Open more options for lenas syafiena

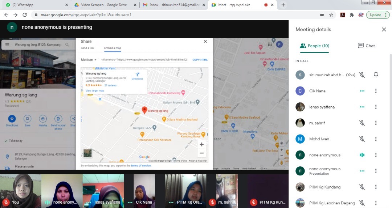tap(376, 107)
